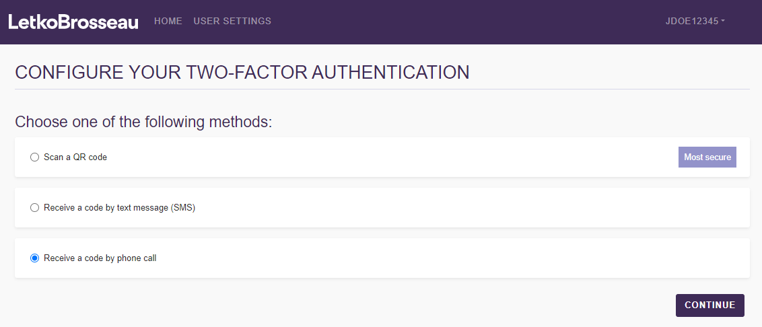Open the HOME navigation item
This screenshot has height=327, width=762.
tap(168, 21)
